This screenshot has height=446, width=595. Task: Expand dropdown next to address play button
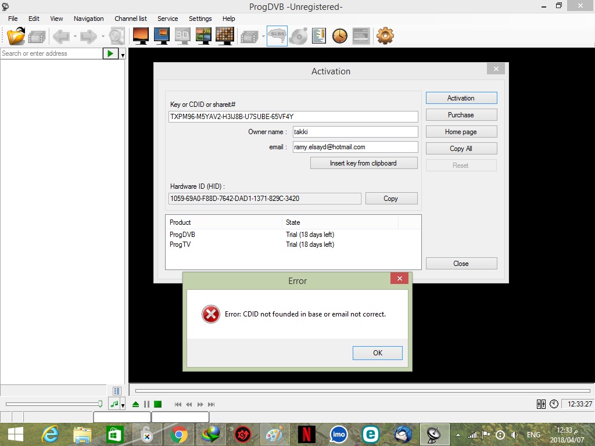[123, 54]
